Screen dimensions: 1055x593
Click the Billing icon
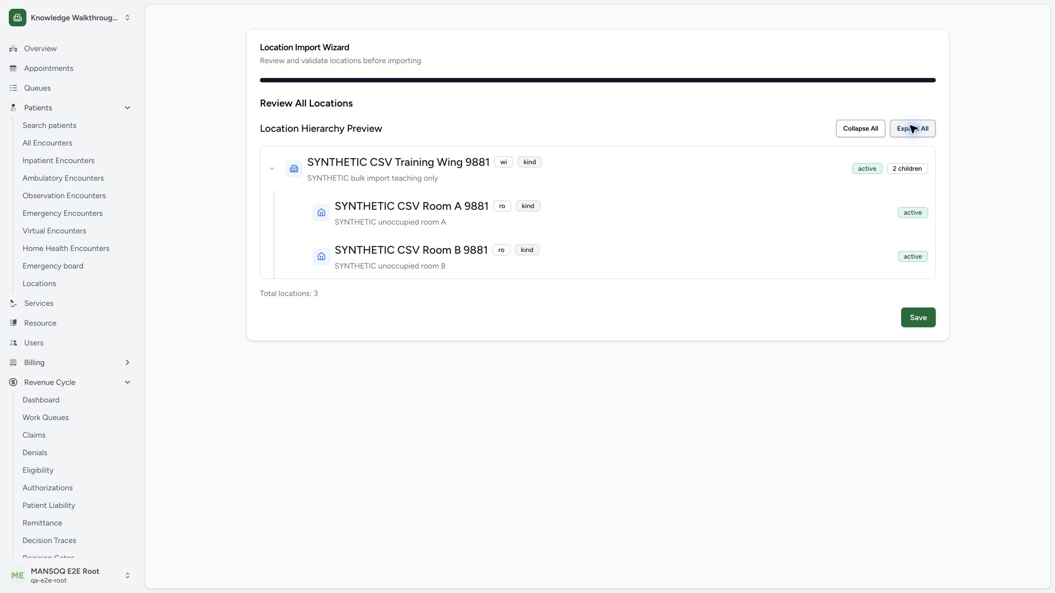point(13,362)
